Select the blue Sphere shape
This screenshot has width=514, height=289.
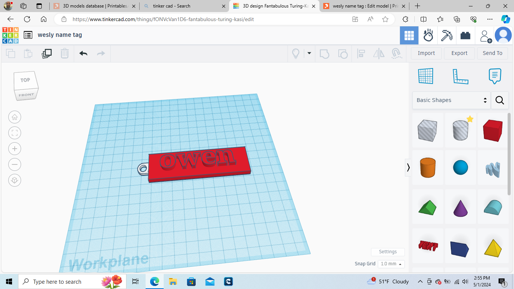(x=461, y=168)
